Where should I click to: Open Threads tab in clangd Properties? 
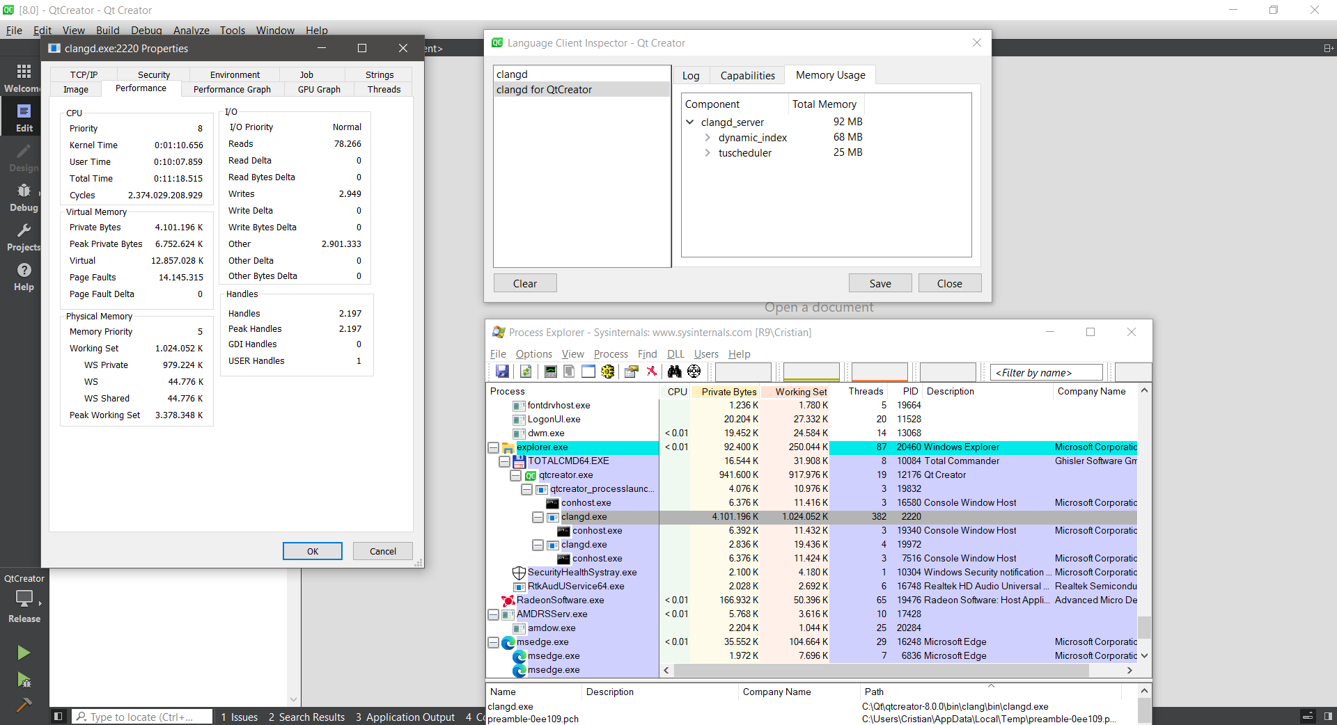384,89
